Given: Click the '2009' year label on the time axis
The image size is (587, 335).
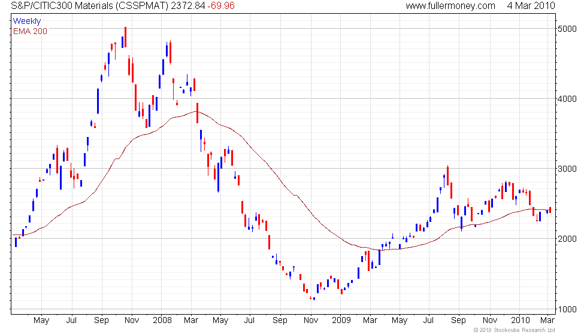Looking at the screenshot, I should (341, 321).
